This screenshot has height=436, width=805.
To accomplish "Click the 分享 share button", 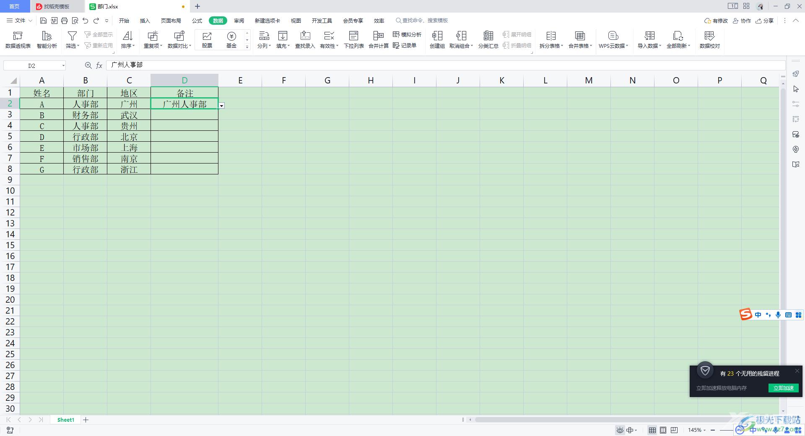I will (765, 21).
